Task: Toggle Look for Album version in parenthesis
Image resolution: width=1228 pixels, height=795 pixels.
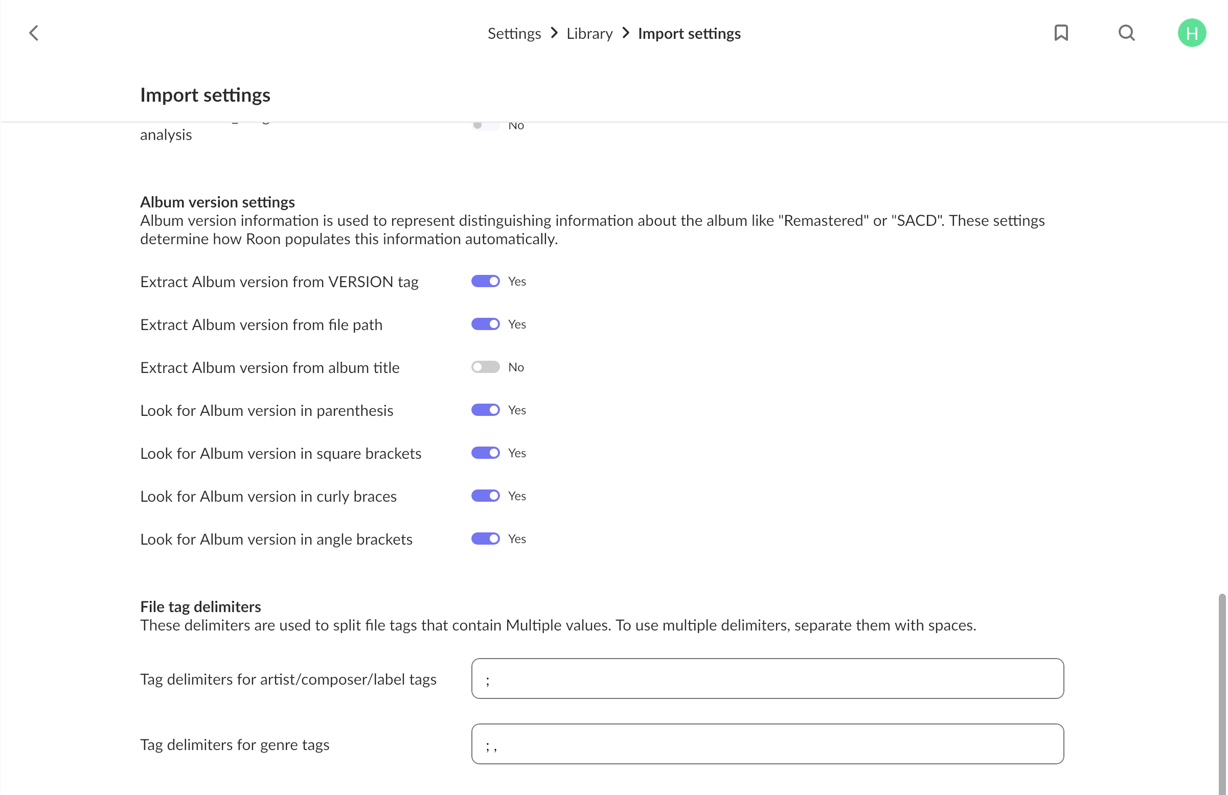Action: tap(486, 410)
